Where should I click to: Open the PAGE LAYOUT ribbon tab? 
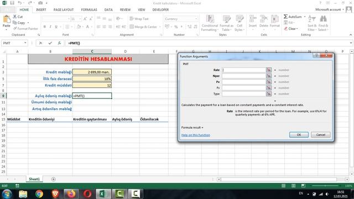tap(64, 10)
